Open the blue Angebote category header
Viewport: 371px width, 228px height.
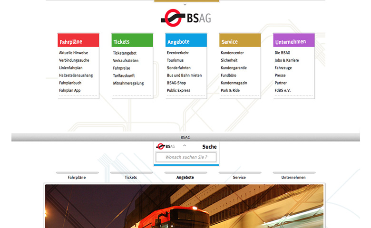click(x=186, y=40)
